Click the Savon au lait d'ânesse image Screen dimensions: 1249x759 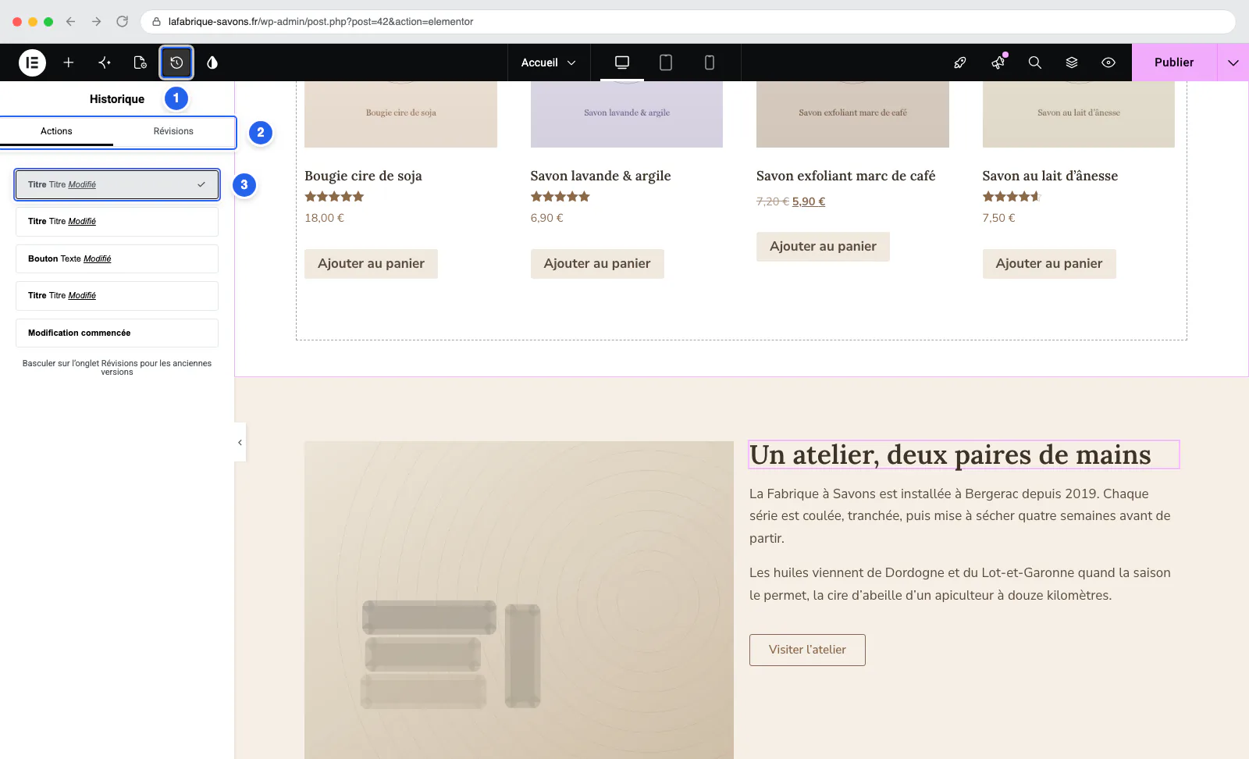click(x=1079, y=114)
